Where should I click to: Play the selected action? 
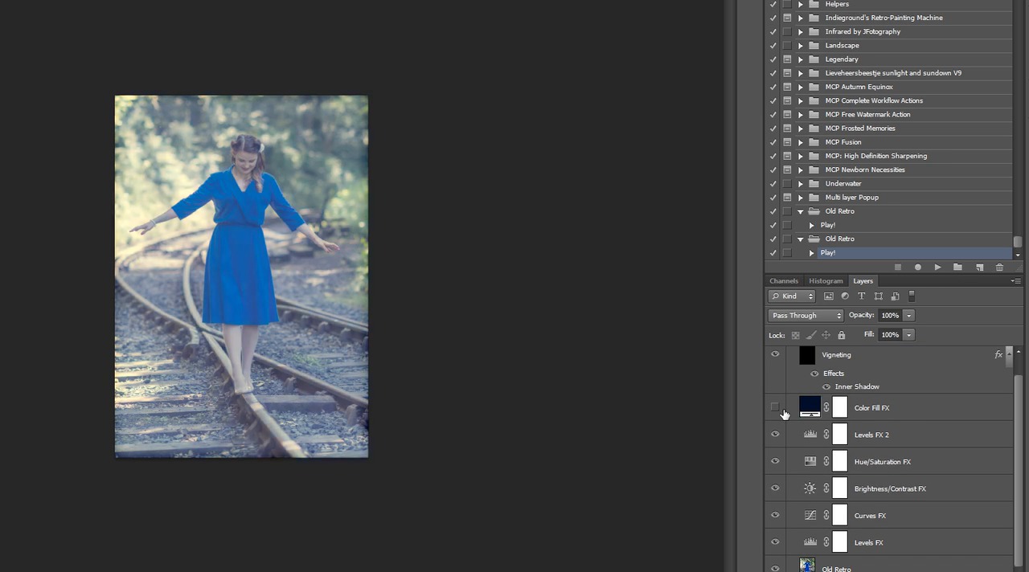pos(937,268)
